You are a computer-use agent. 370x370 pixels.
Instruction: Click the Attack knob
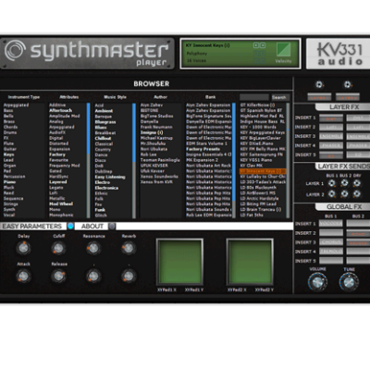23,276
